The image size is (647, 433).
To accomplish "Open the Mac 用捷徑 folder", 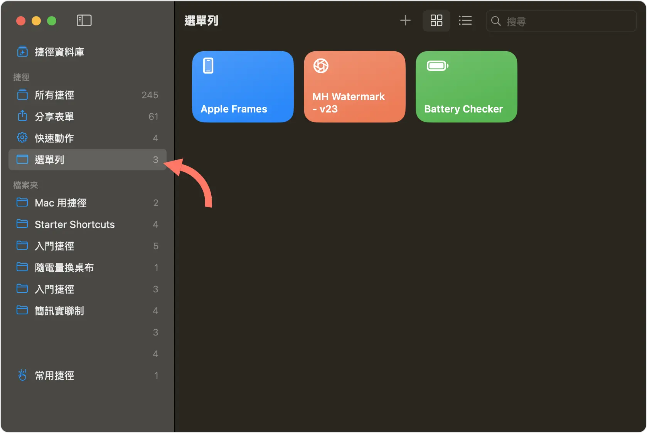I will click(x=88, y=203).
